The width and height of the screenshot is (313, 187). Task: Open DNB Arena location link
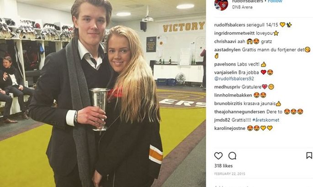[242, 7]
